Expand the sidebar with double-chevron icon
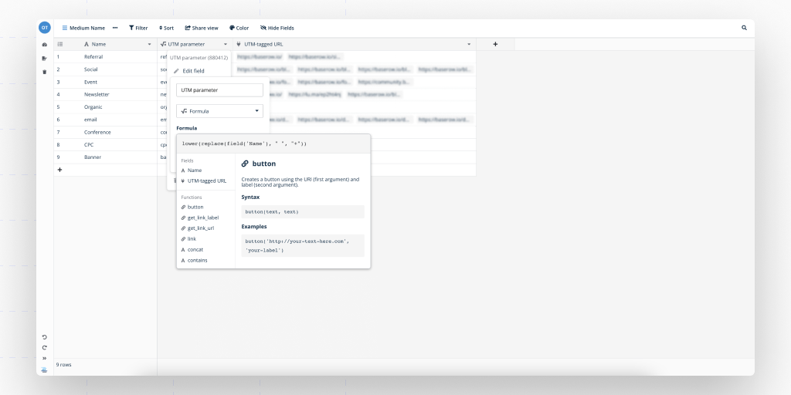This screenshot has width=791, height=395. coord(44,358)
